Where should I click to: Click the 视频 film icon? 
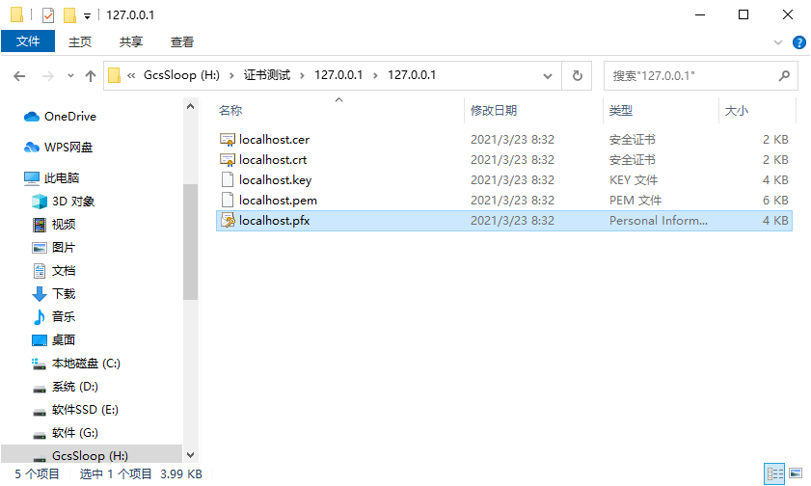pyautogui.click(x=40, y=225)
